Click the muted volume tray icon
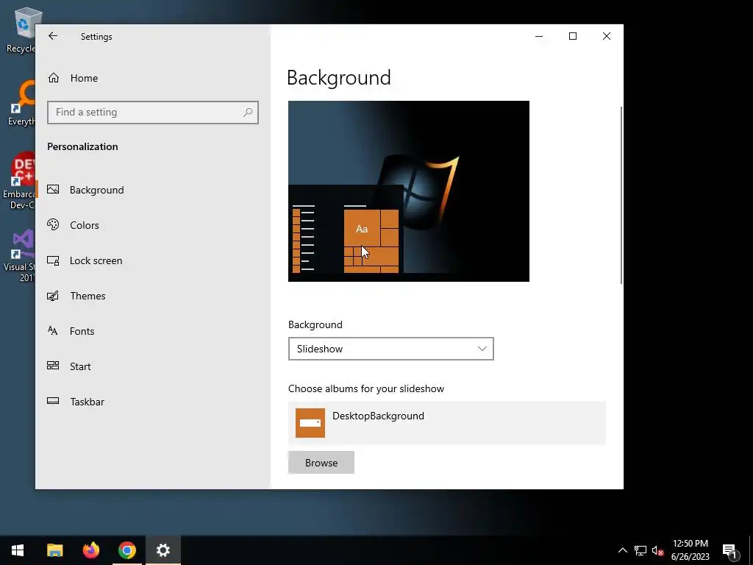Screen dimensions: 753x565 [657, 550]
